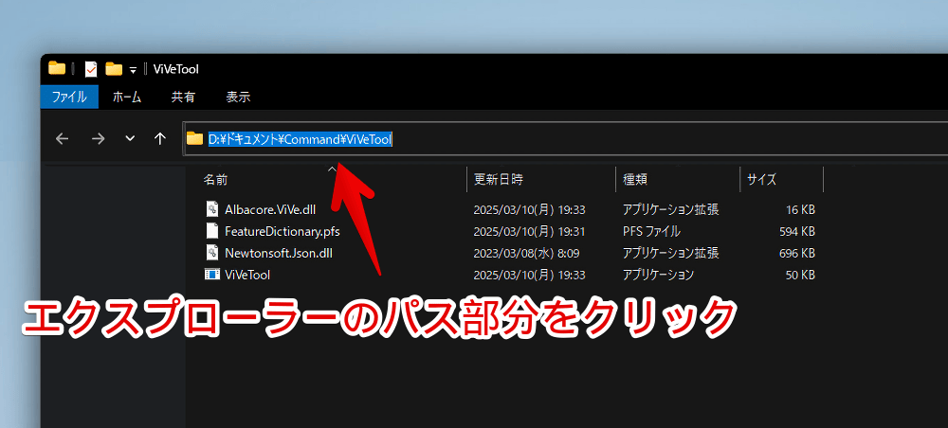This screenshot has width=948, height=428.
Task: Switch to the ホーム ribbon tab
Action: tap(126, 97)
